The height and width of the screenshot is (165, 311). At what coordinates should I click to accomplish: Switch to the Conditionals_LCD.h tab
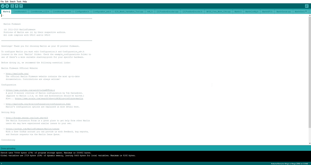coord(40,12)
